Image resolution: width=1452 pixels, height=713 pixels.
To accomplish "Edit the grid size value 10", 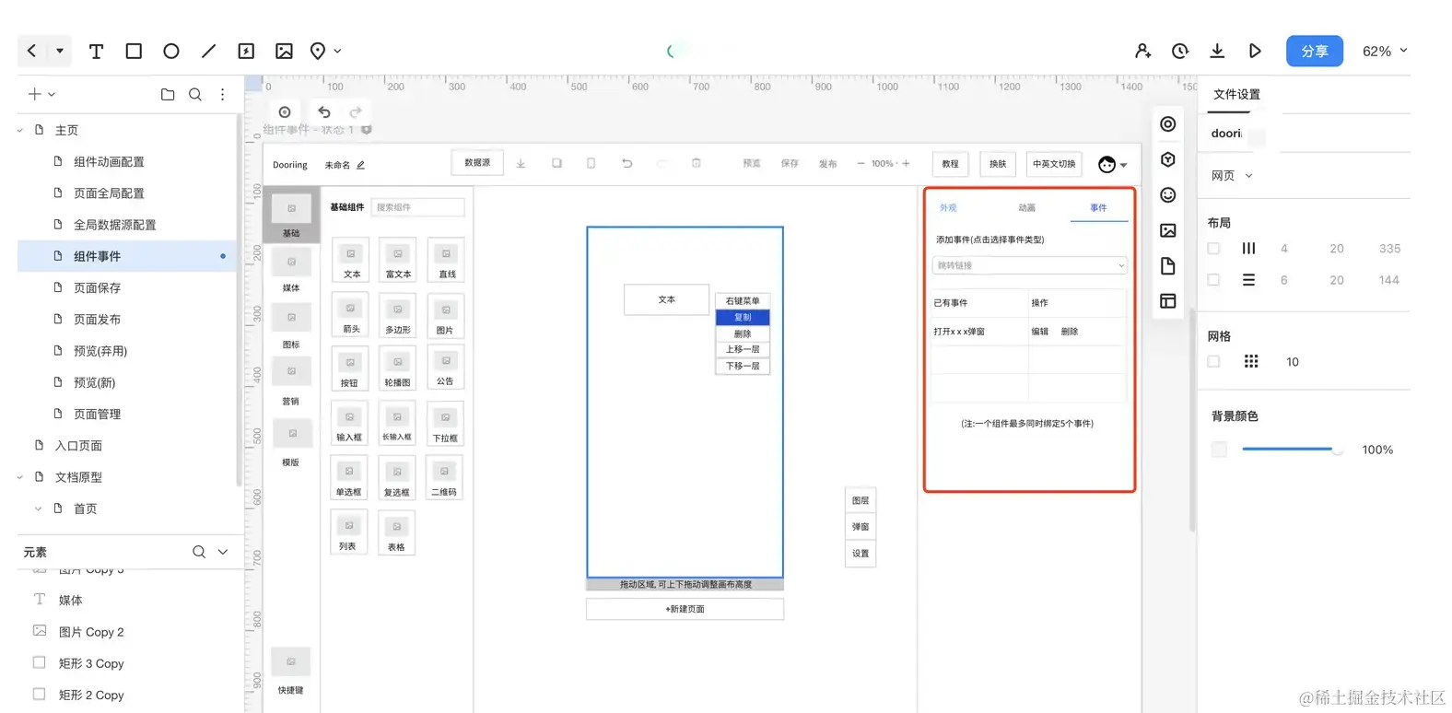I will click(x=1293, y=362).
